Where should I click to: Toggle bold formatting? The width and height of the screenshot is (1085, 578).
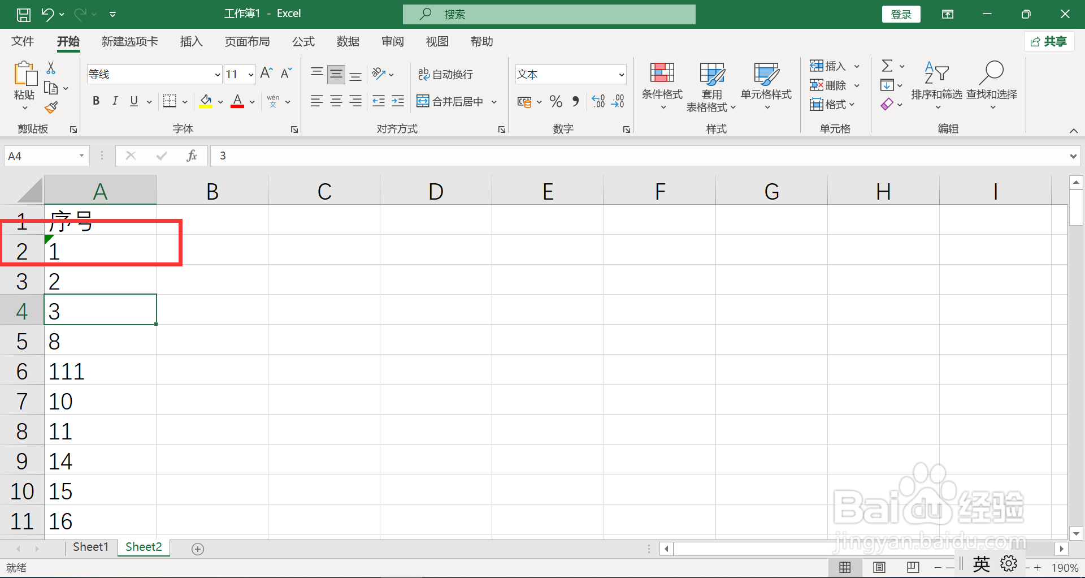click(x=96, y=101)
